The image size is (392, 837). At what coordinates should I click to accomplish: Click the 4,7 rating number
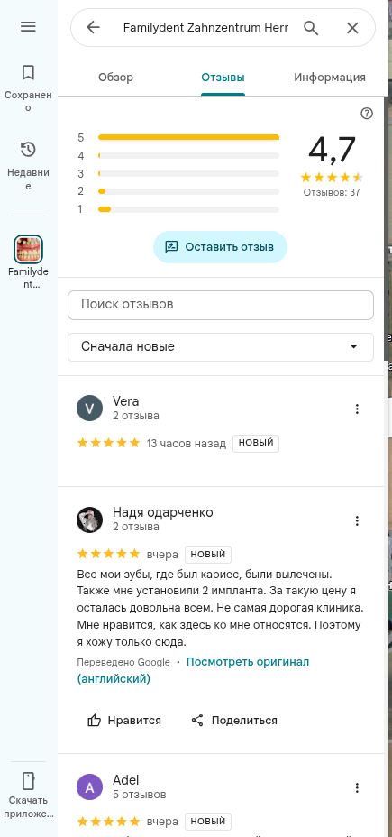tap(332, 150)
